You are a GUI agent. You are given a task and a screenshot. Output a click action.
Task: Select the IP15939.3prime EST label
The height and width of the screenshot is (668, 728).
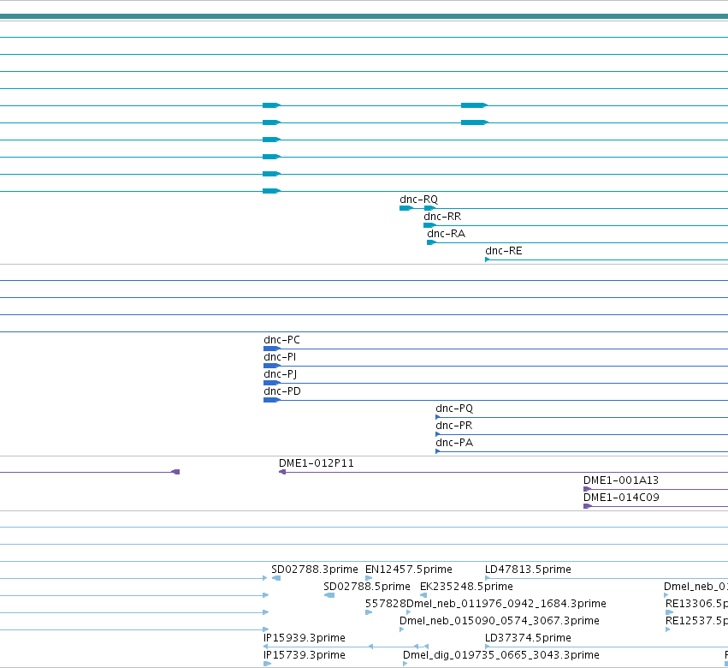point(304,638)
